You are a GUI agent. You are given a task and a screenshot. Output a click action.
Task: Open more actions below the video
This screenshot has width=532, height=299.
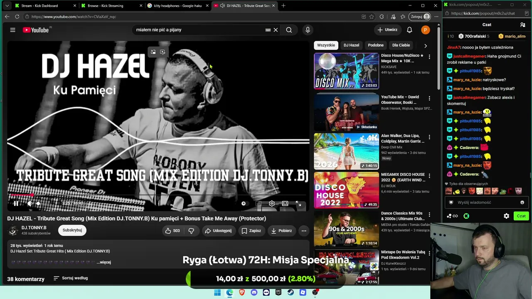[x=304, y=230]
